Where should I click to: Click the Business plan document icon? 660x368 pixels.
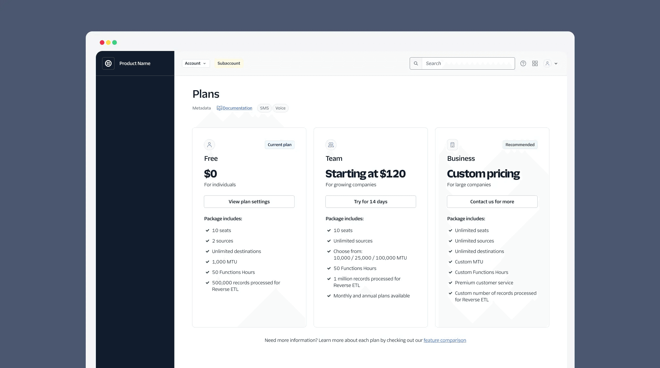point(452,144)
